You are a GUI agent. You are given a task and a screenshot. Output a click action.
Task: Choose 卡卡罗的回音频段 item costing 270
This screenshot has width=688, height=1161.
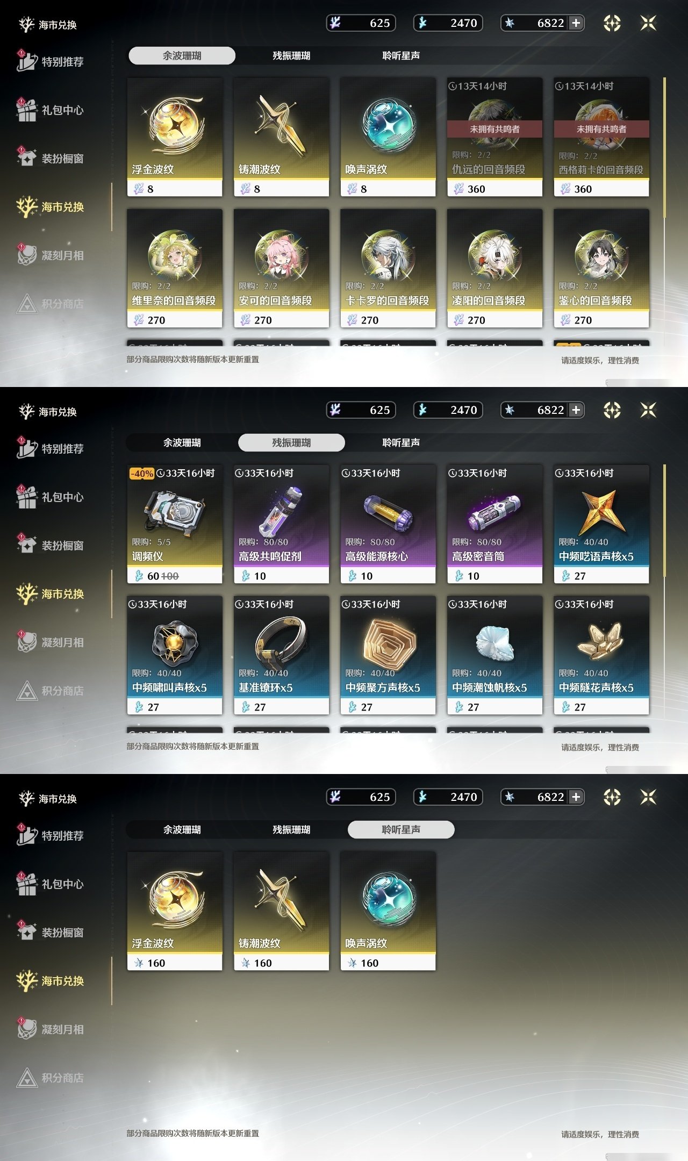pos(388,268)
